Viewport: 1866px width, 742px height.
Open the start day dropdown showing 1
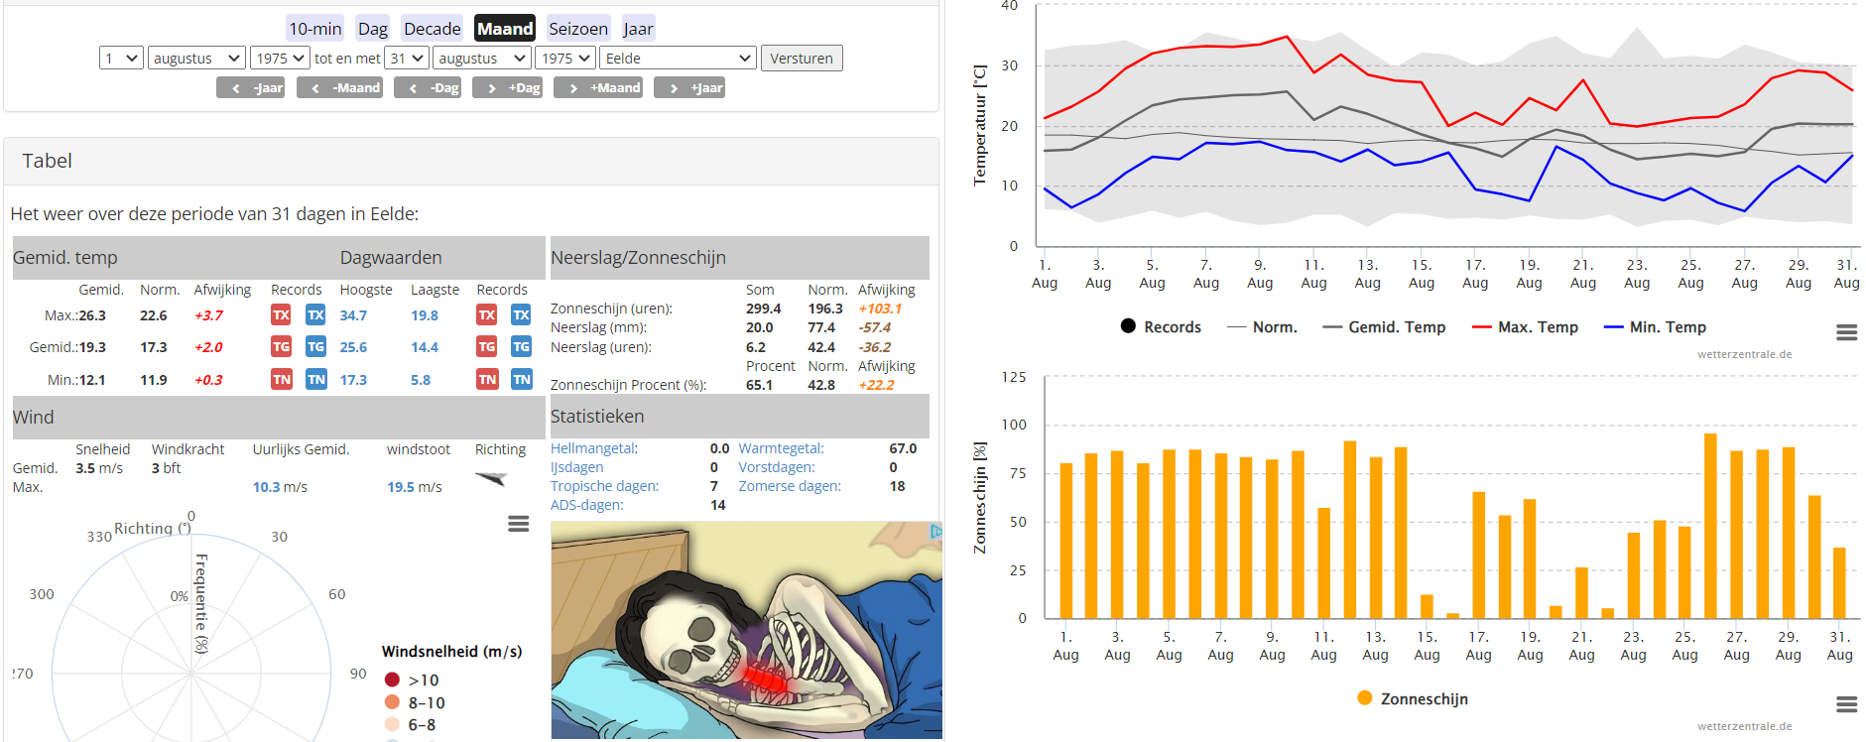tap(122, 59)
